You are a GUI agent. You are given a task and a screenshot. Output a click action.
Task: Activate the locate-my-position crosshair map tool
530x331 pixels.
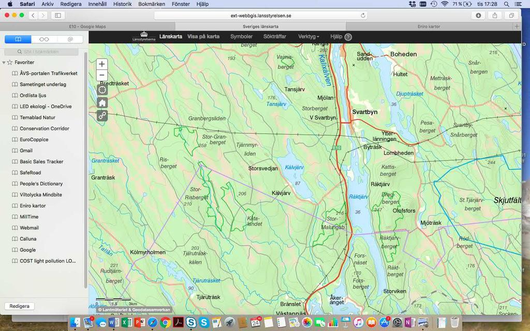pos(102,89)
